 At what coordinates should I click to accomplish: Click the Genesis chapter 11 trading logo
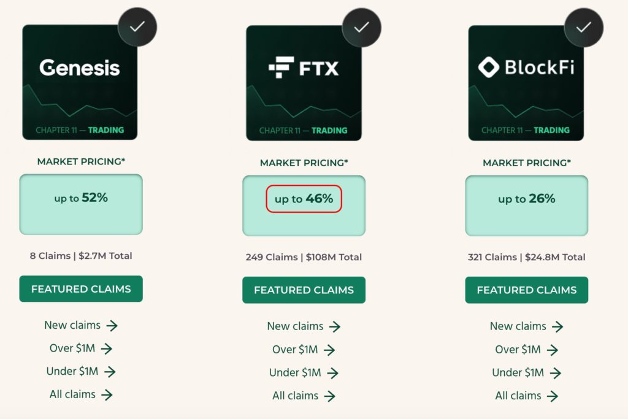80,80
